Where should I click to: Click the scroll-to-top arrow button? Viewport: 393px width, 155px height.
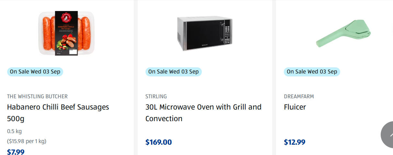[x=387, y=135]
